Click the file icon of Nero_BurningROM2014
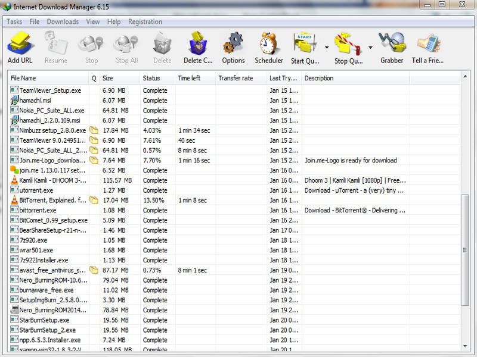 click(14, 310)
